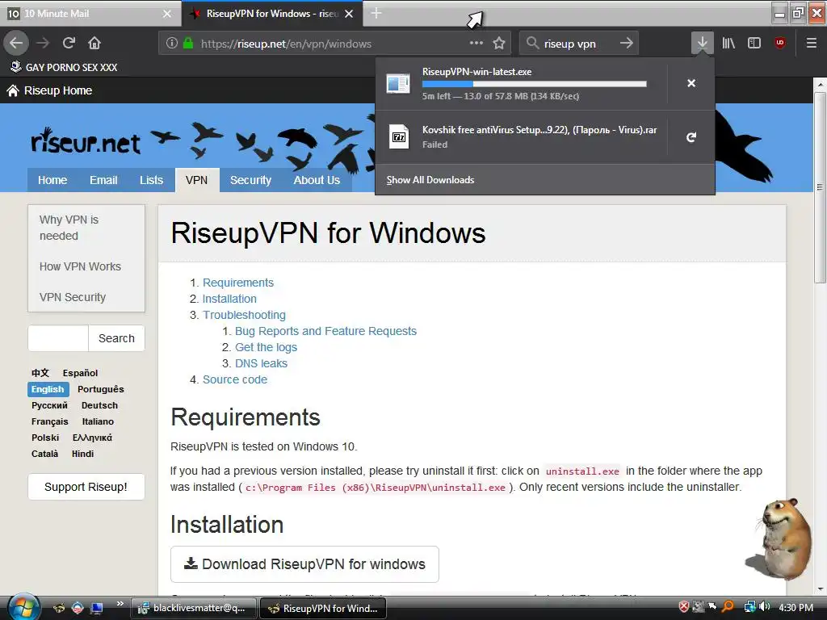Image resolution: width=827 pixels, height=620 pixels.
Task: Open the Windows Start orb
Action: 24,607
